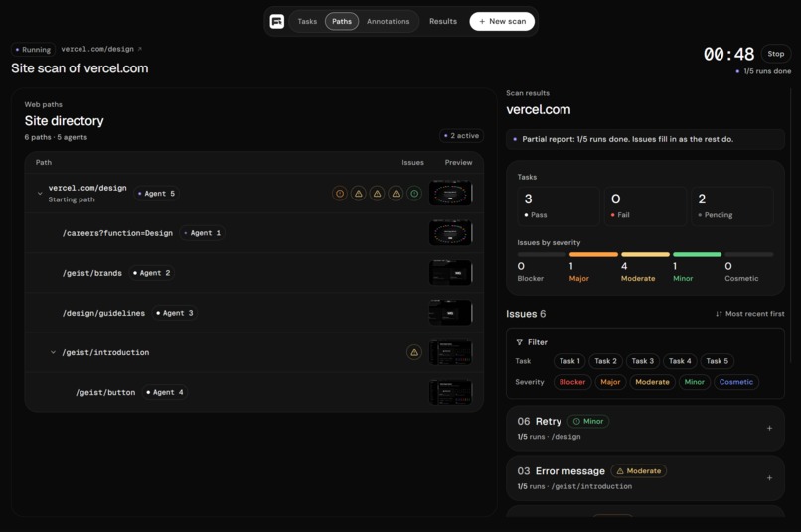Image resolution: width=801 pixels, height=532 pixels.
Task: Switch to the Paths tab
Action: pyautogui.click(x=342, y=22)
